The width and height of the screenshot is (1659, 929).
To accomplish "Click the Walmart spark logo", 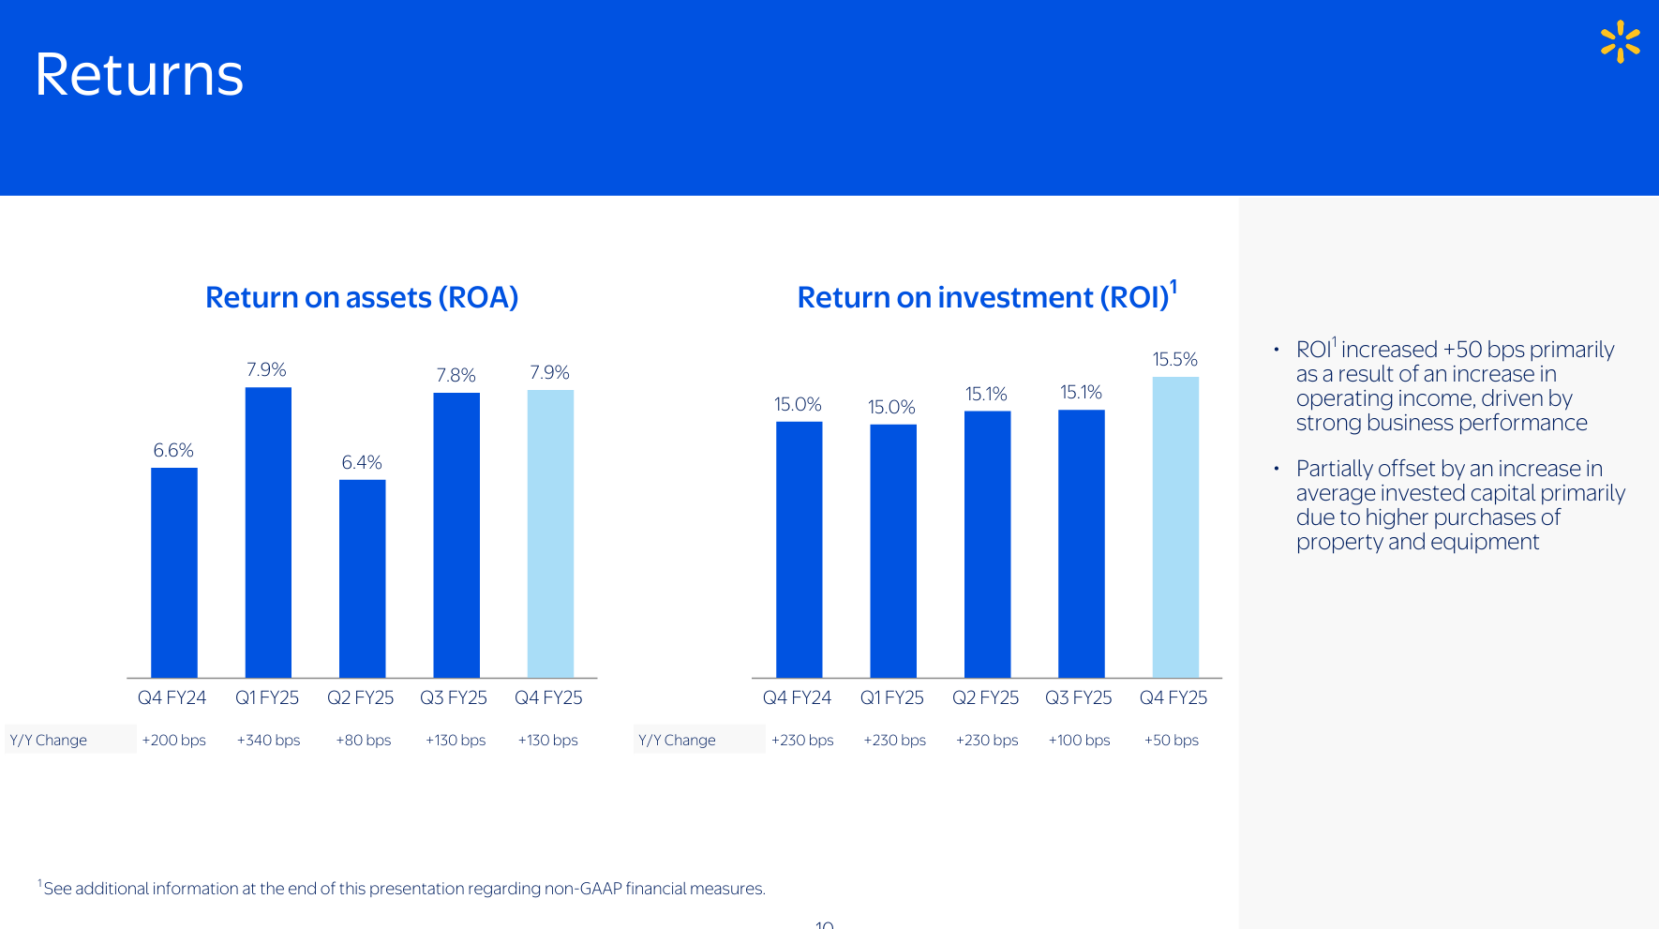I will click(x=1620, y=42).
